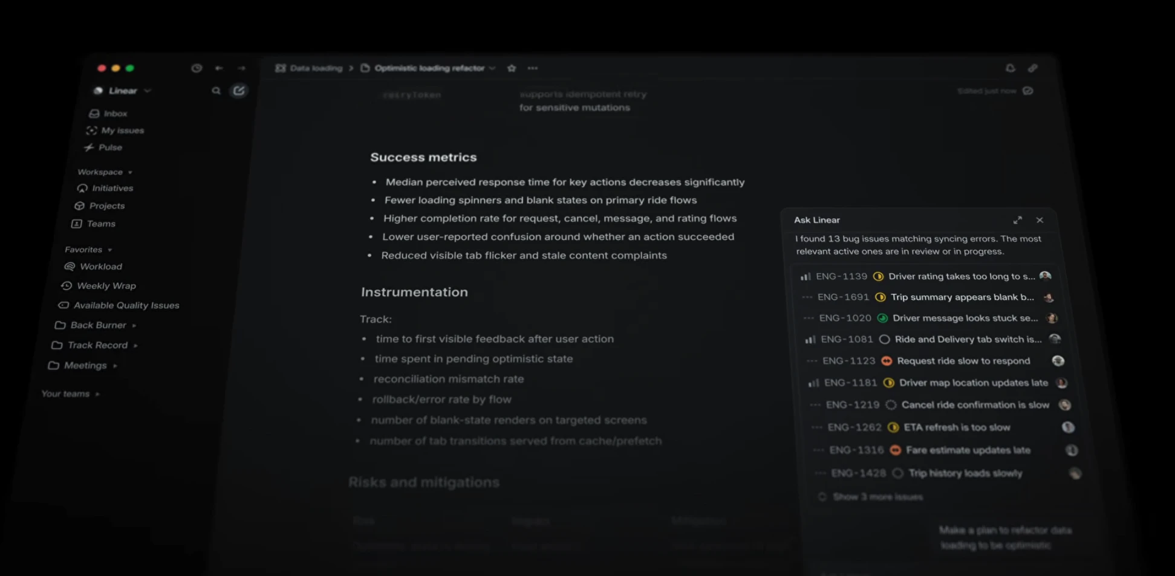The width and height of the screenshot is (1175, 576).
Task: Click assignee avatar on ENG-1139
Action: [x=1045, y=276]
